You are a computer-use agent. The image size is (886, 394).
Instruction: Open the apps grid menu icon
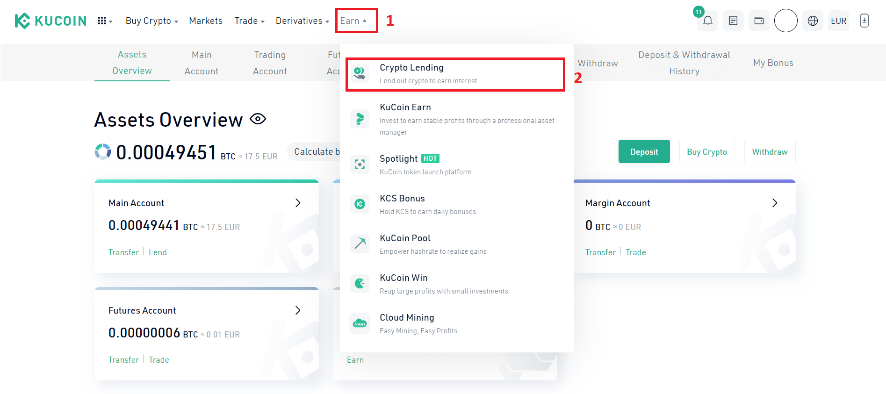pos(102,21)
